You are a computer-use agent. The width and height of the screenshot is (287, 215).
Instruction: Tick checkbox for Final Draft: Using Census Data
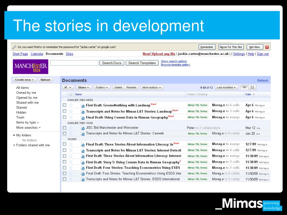point(64,117)
